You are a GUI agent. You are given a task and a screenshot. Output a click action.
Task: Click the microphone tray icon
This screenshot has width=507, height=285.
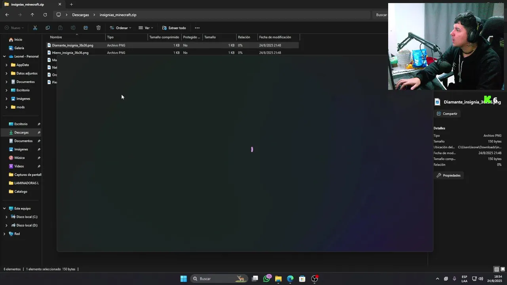pyautogui.click(x=454, y=279)
